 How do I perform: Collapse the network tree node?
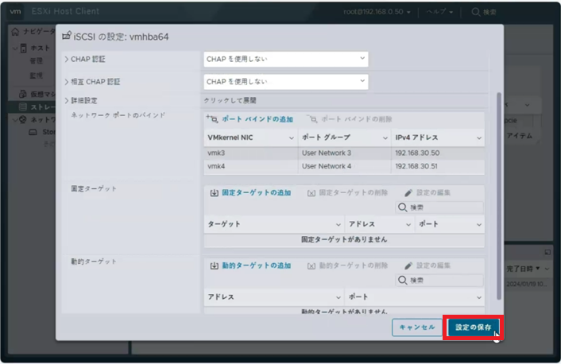[15, 120]
